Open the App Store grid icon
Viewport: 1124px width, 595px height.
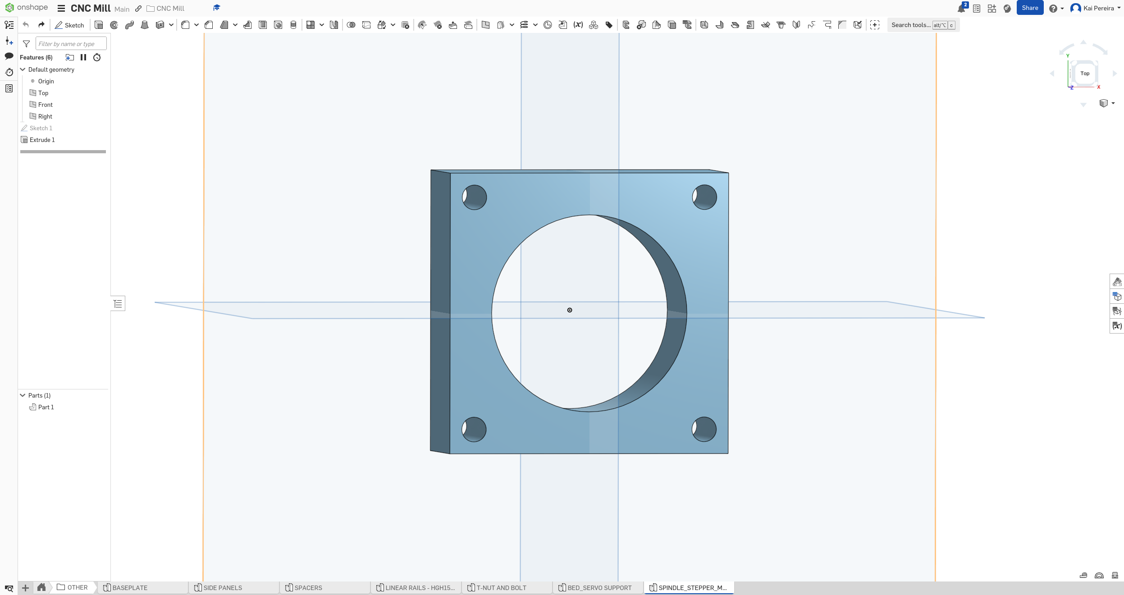(992, 9)
